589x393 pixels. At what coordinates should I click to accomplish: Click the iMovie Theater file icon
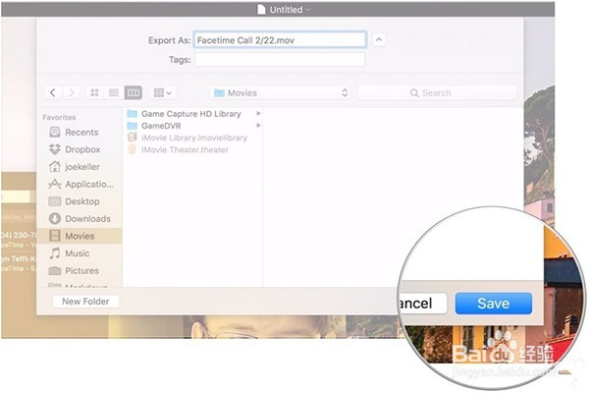pos(132,149)
